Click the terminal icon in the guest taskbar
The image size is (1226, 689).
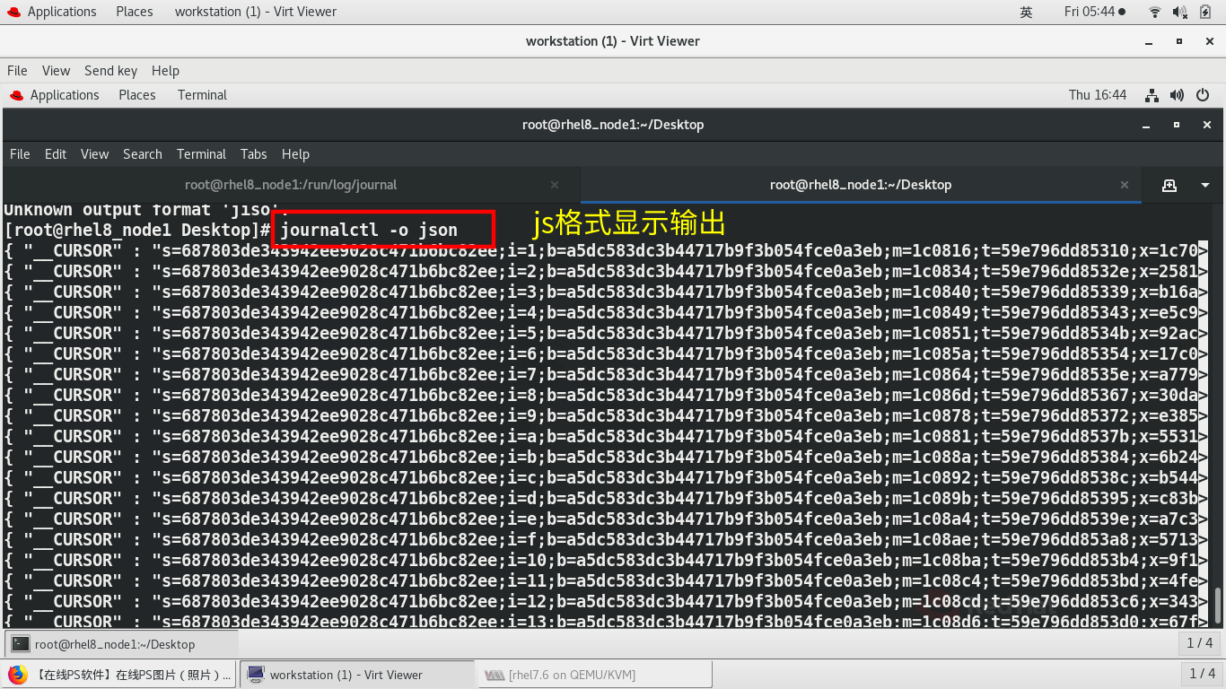[x=21, y=644]
